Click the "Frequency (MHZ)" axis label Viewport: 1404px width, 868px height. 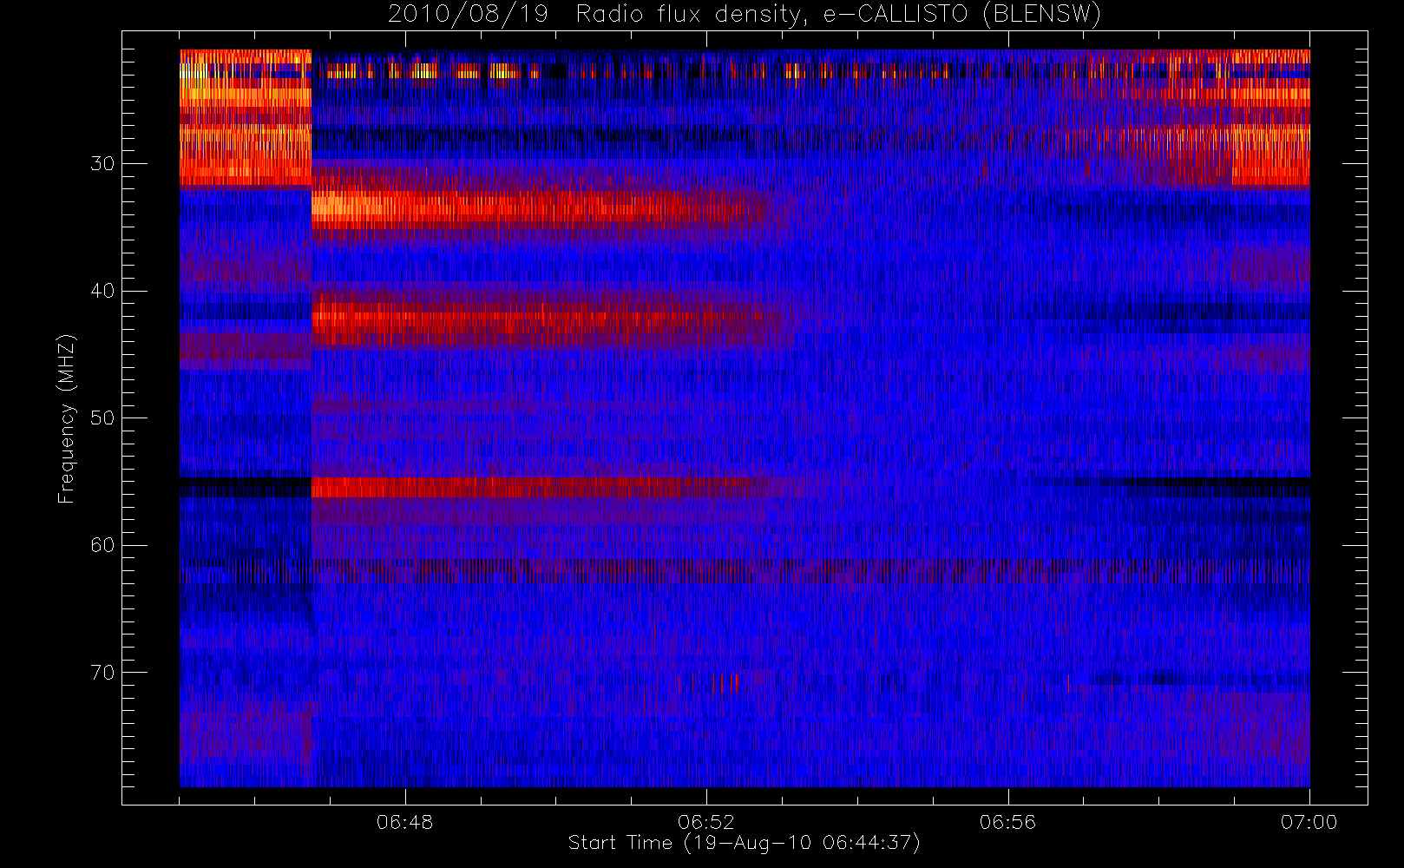[x=67, y=418]
